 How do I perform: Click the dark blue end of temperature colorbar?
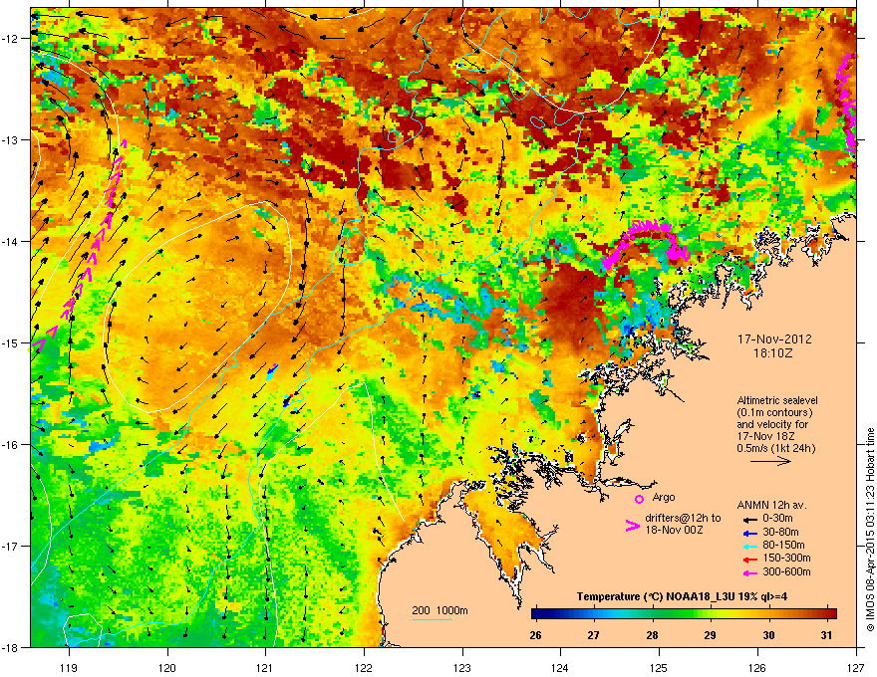538,614
